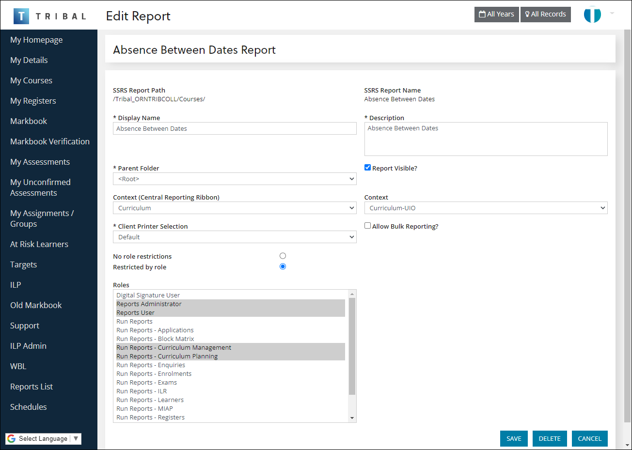Delete this report
The image size is (632, 450).
[549, 438]
